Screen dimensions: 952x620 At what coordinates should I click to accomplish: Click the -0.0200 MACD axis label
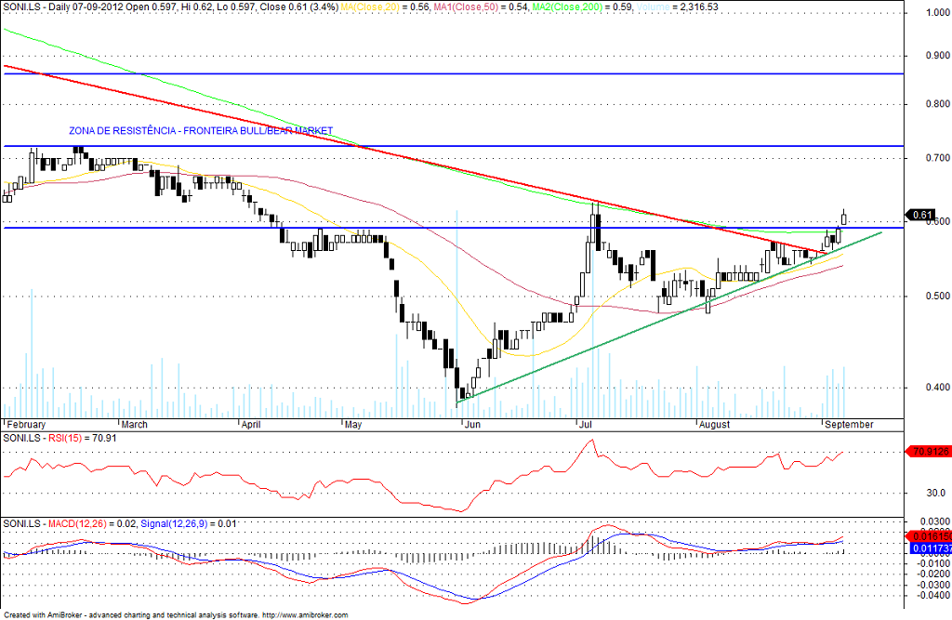click(935, 574)
